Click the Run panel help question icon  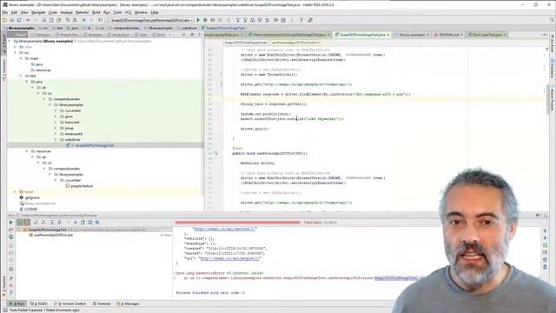[x=11, y=293]
